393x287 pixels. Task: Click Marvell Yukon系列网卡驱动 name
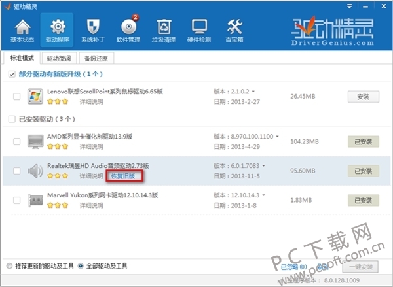(103, 195)
